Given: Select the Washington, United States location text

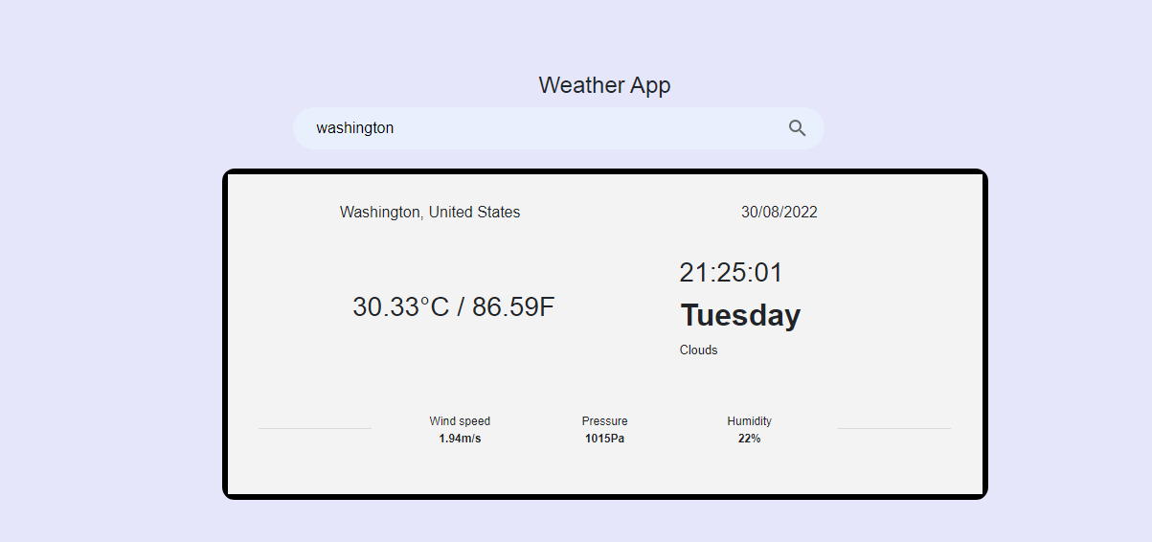Looking at the screenshot, I should tap(430, 213).
